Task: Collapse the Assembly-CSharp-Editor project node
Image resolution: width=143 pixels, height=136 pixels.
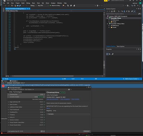Action: 107,24
